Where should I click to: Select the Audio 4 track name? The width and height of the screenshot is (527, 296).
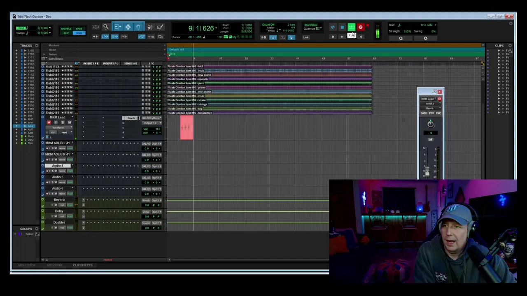click(58, 166)
